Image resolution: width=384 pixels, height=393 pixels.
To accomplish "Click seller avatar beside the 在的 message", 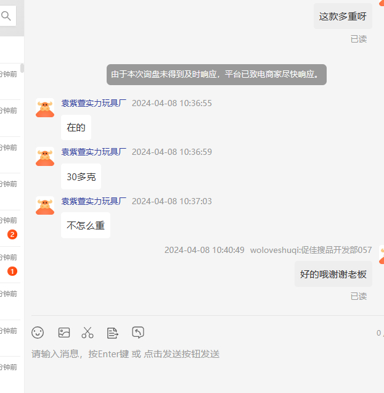I will 44,108.
